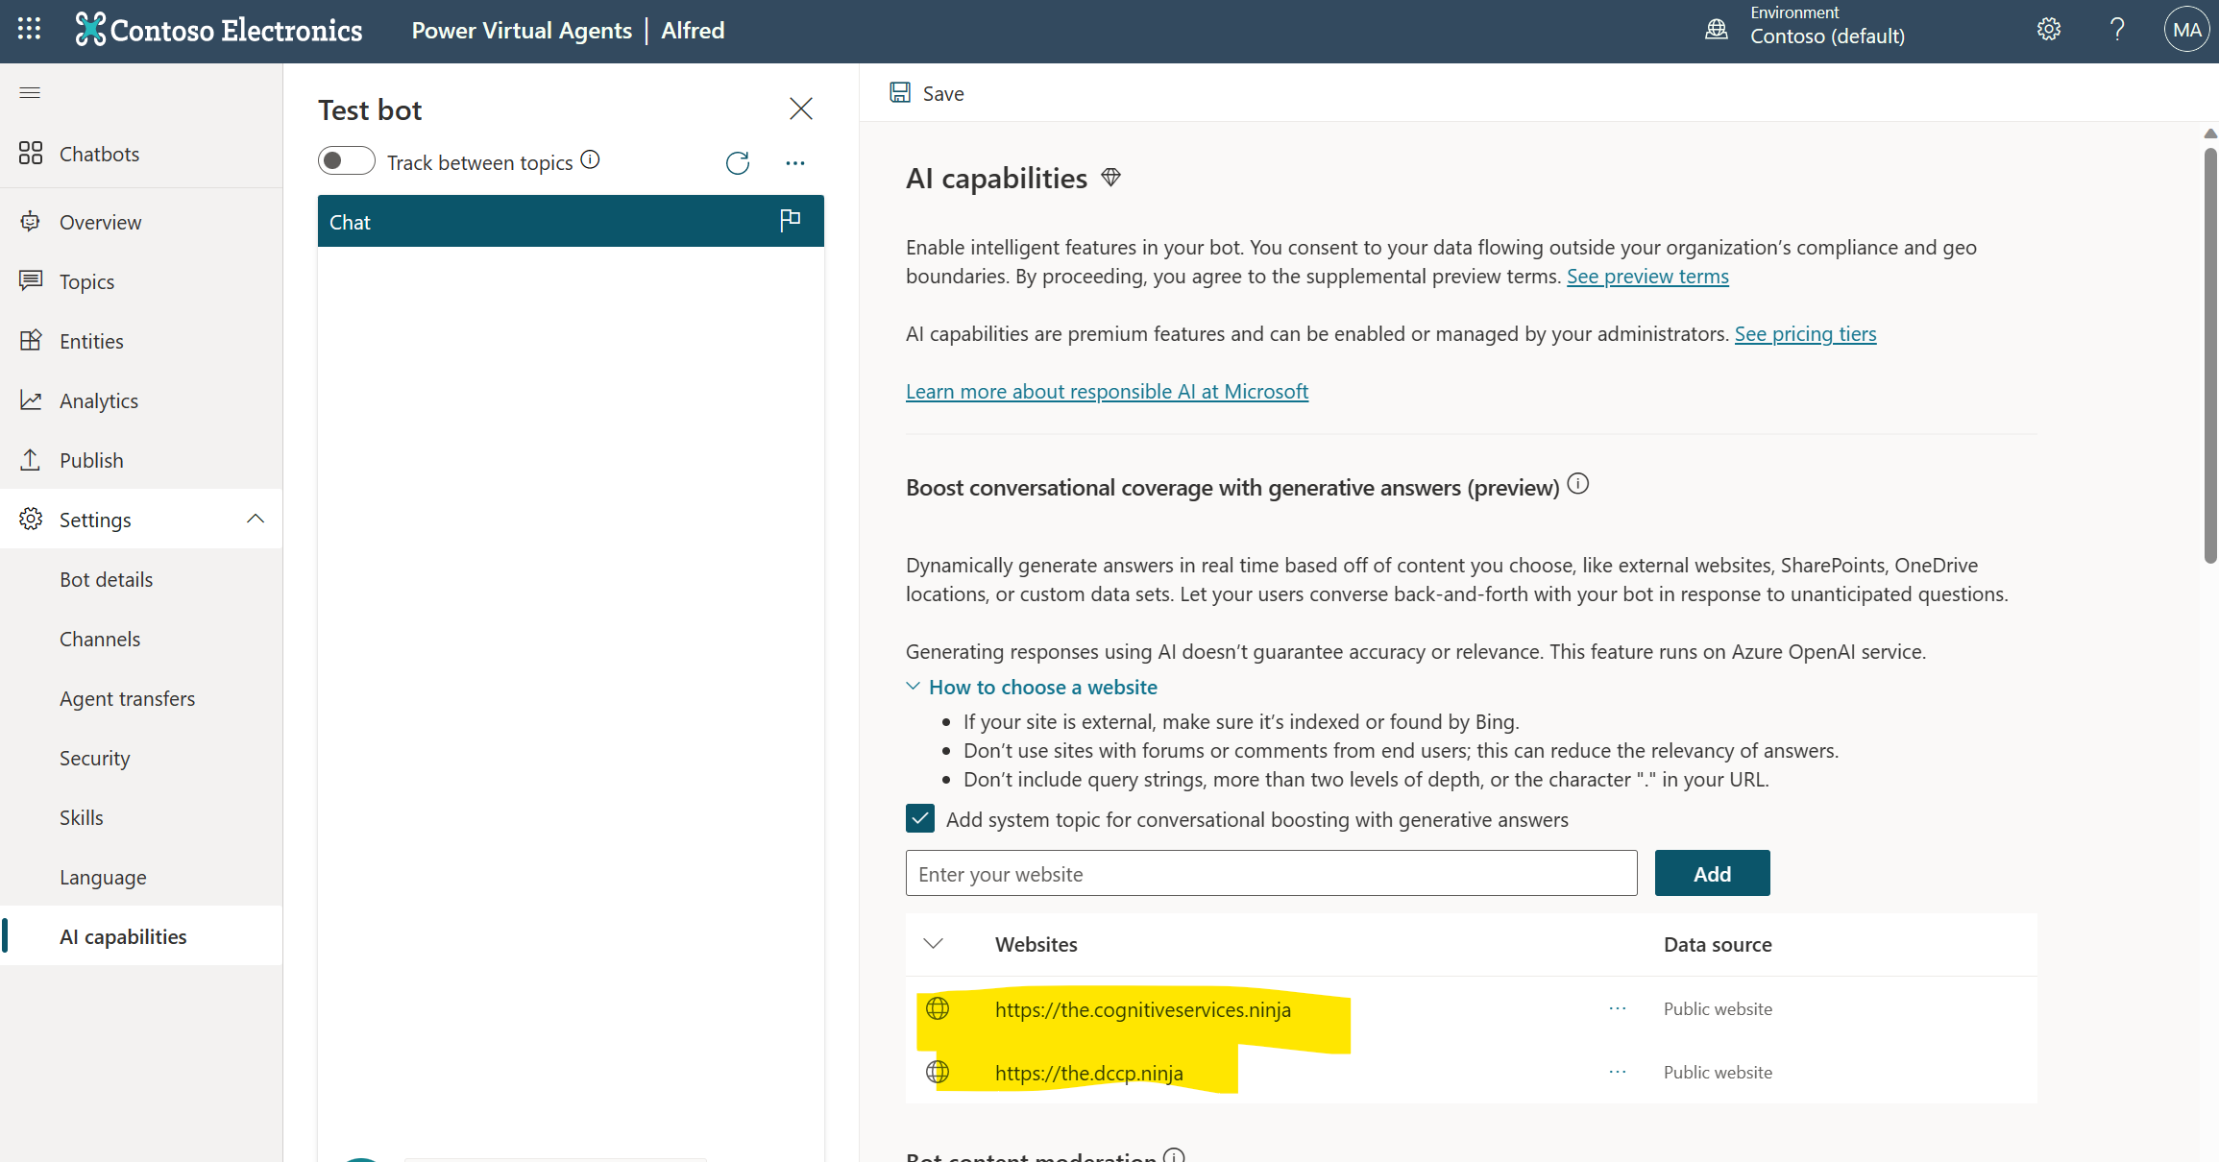Click the Add website button
The height and width of the screenshot is (1162, 2219).
(1712, 873)
